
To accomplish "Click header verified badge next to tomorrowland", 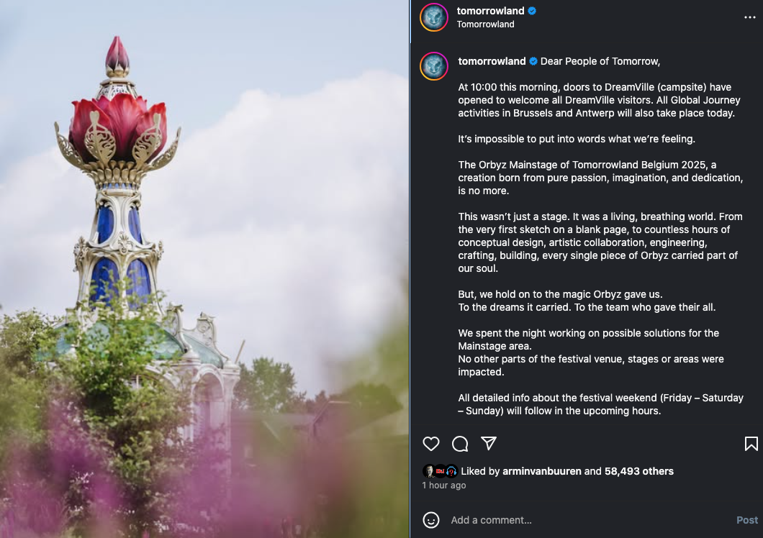I will pyautogui.click(x=532, y=11).
